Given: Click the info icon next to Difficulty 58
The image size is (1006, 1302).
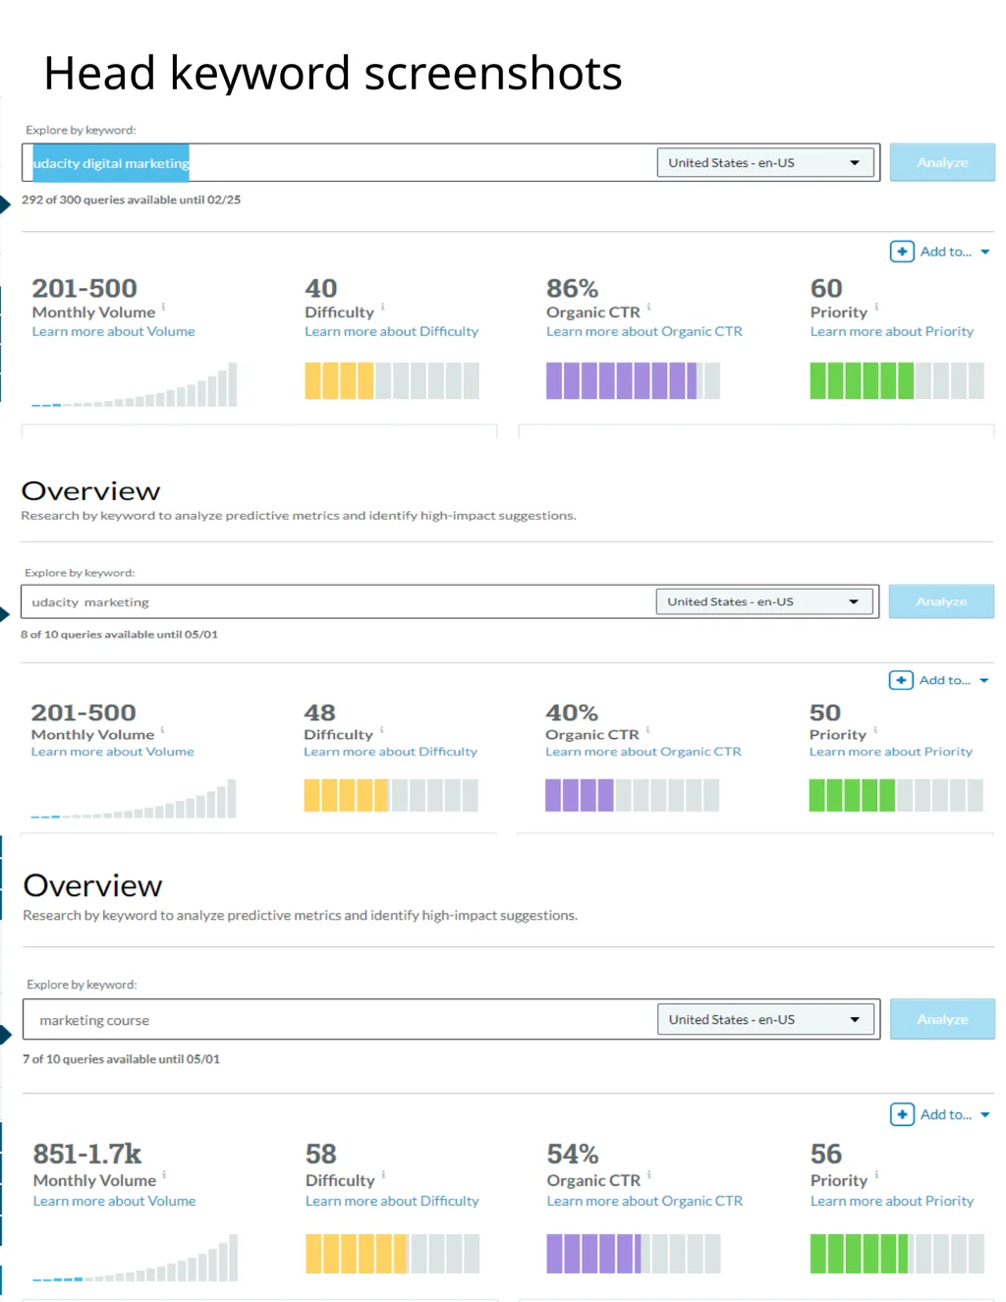Looking at the screenshot, I should click(x=383, y=1173).
